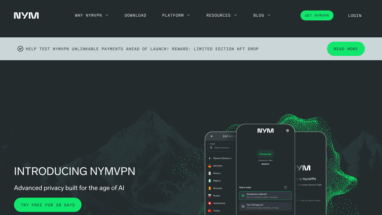This screenshot has width=382, height=215.
Task: Click the Search country field
Action: tap(222, 148)
